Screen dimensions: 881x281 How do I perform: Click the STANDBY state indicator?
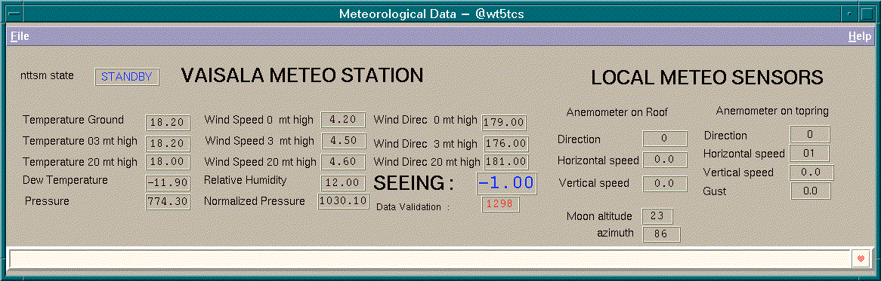127,77
